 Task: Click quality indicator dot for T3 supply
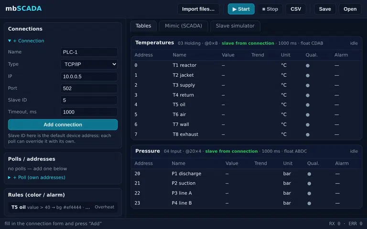pyautogui.click(x=308, y=85)
